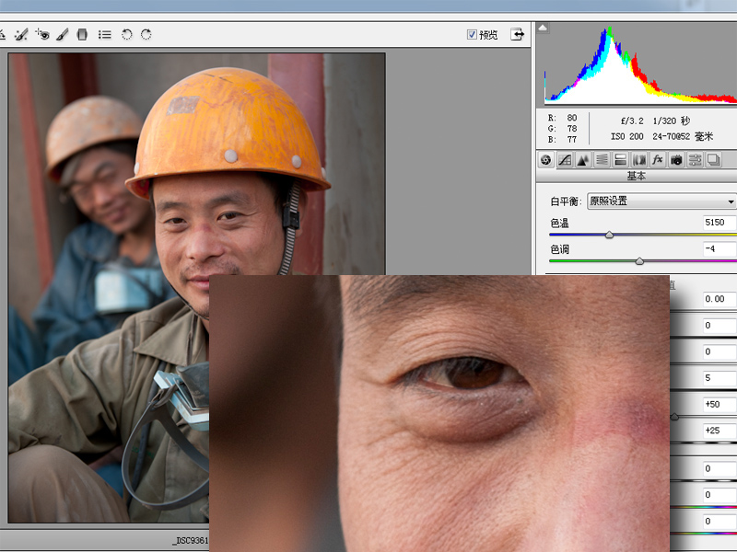Select the Adjustment Brush tool
The height and width of the screenshot is (552, 737).
pyautogui.click(x=63, y=34)
